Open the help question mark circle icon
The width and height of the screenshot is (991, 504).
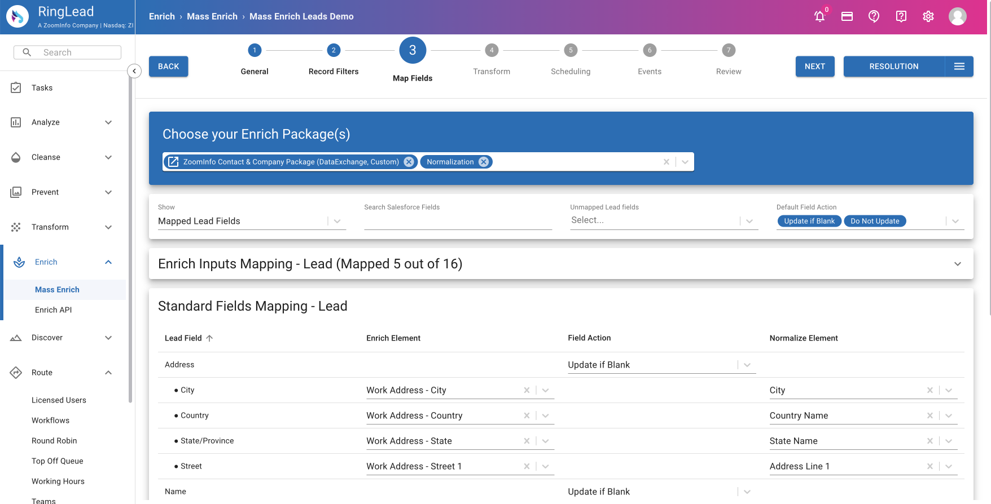(x=874, y=16)
